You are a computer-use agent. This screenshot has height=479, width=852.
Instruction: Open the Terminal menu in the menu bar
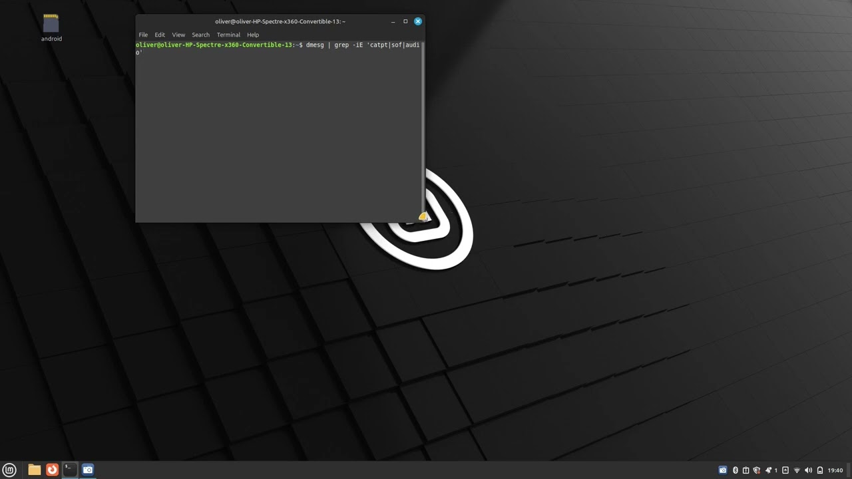(228, 35)
